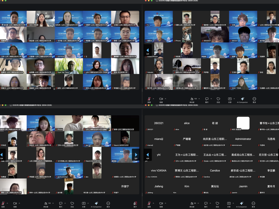This screenshot has width=279, height=209.
Task: Select the XIAO TONG video tile
Action: tap(243, 82)
